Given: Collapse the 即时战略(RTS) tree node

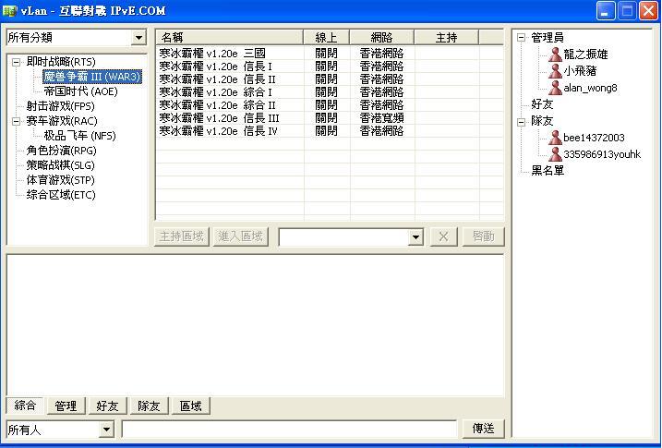Looking at the screenshot, I should 16,62.
